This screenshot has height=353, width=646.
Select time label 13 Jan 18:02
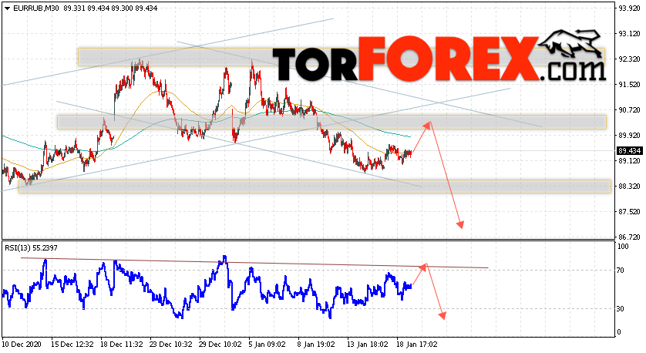(368, 344)
